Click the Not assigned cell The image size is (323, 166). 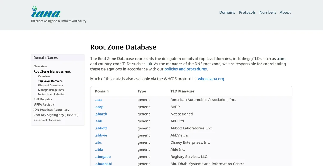point(182,114)
